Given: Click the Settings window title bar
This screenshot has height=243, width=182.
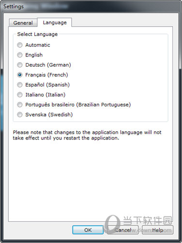Looking at the screenshot, I should pos(91,6).
